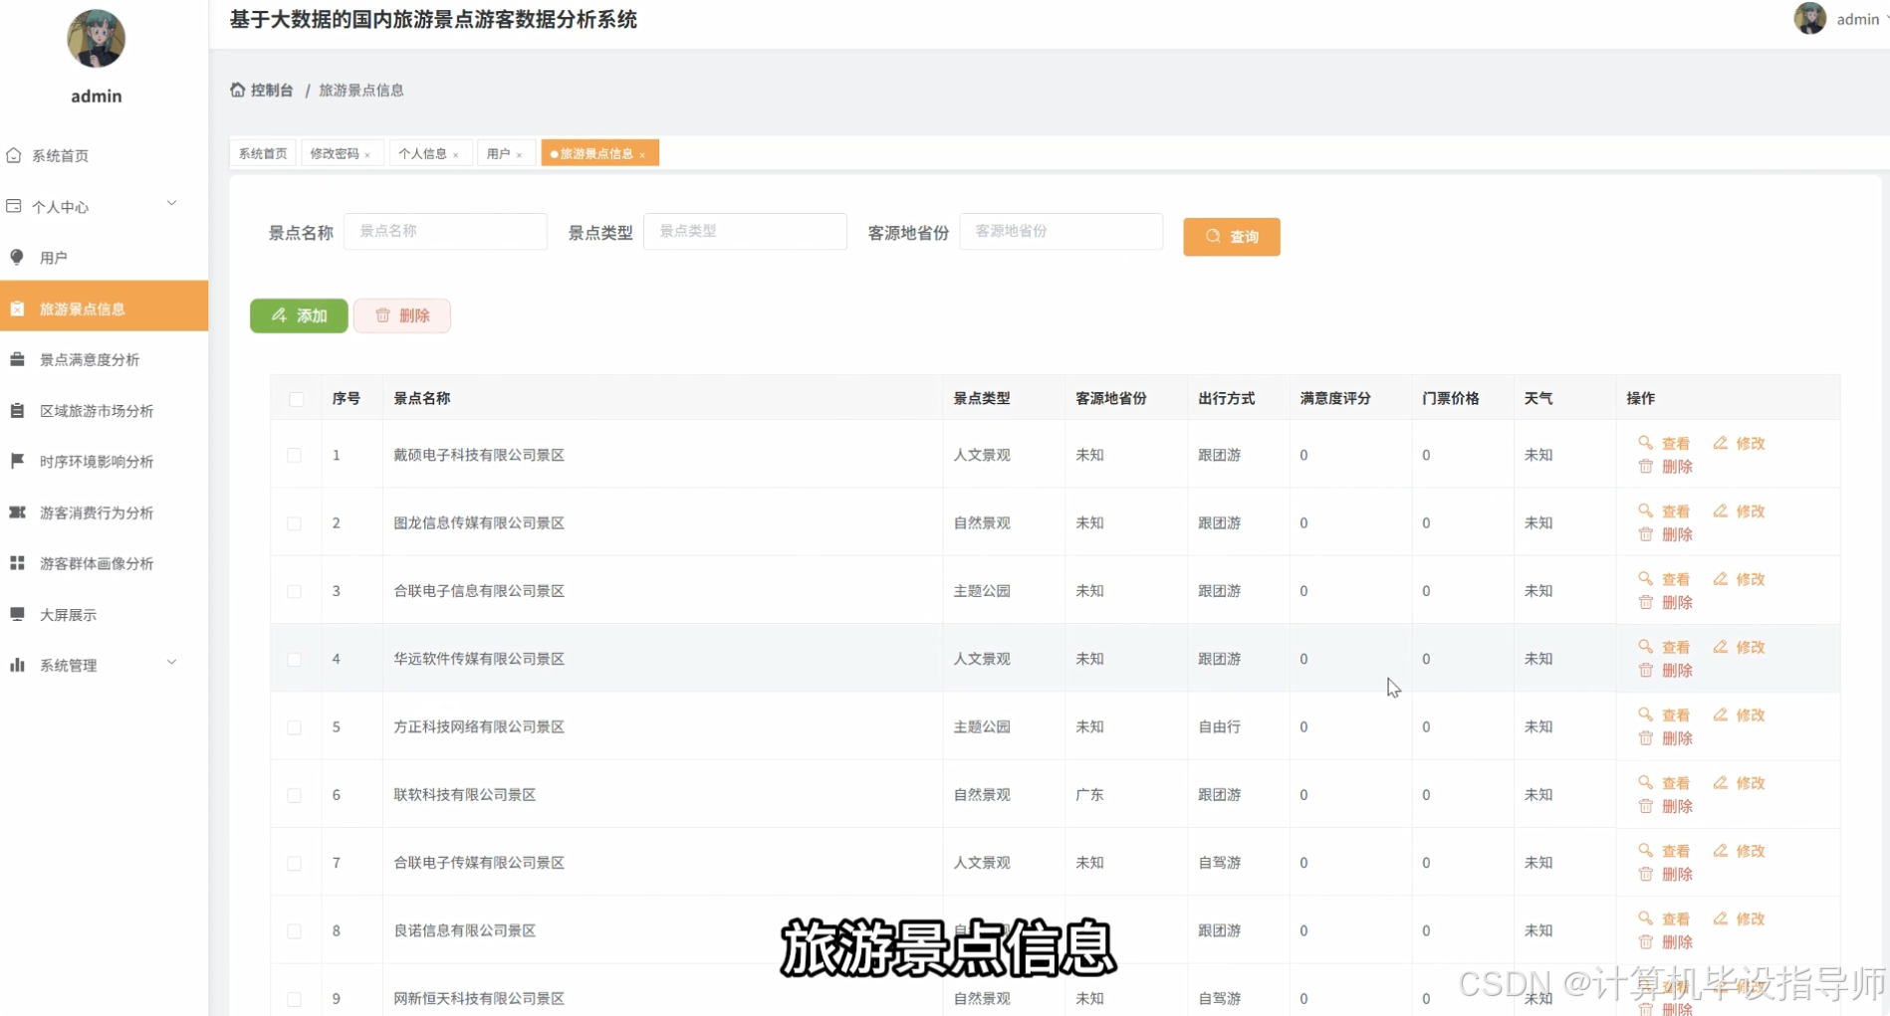Click the green 添加 button

(298, 315)
